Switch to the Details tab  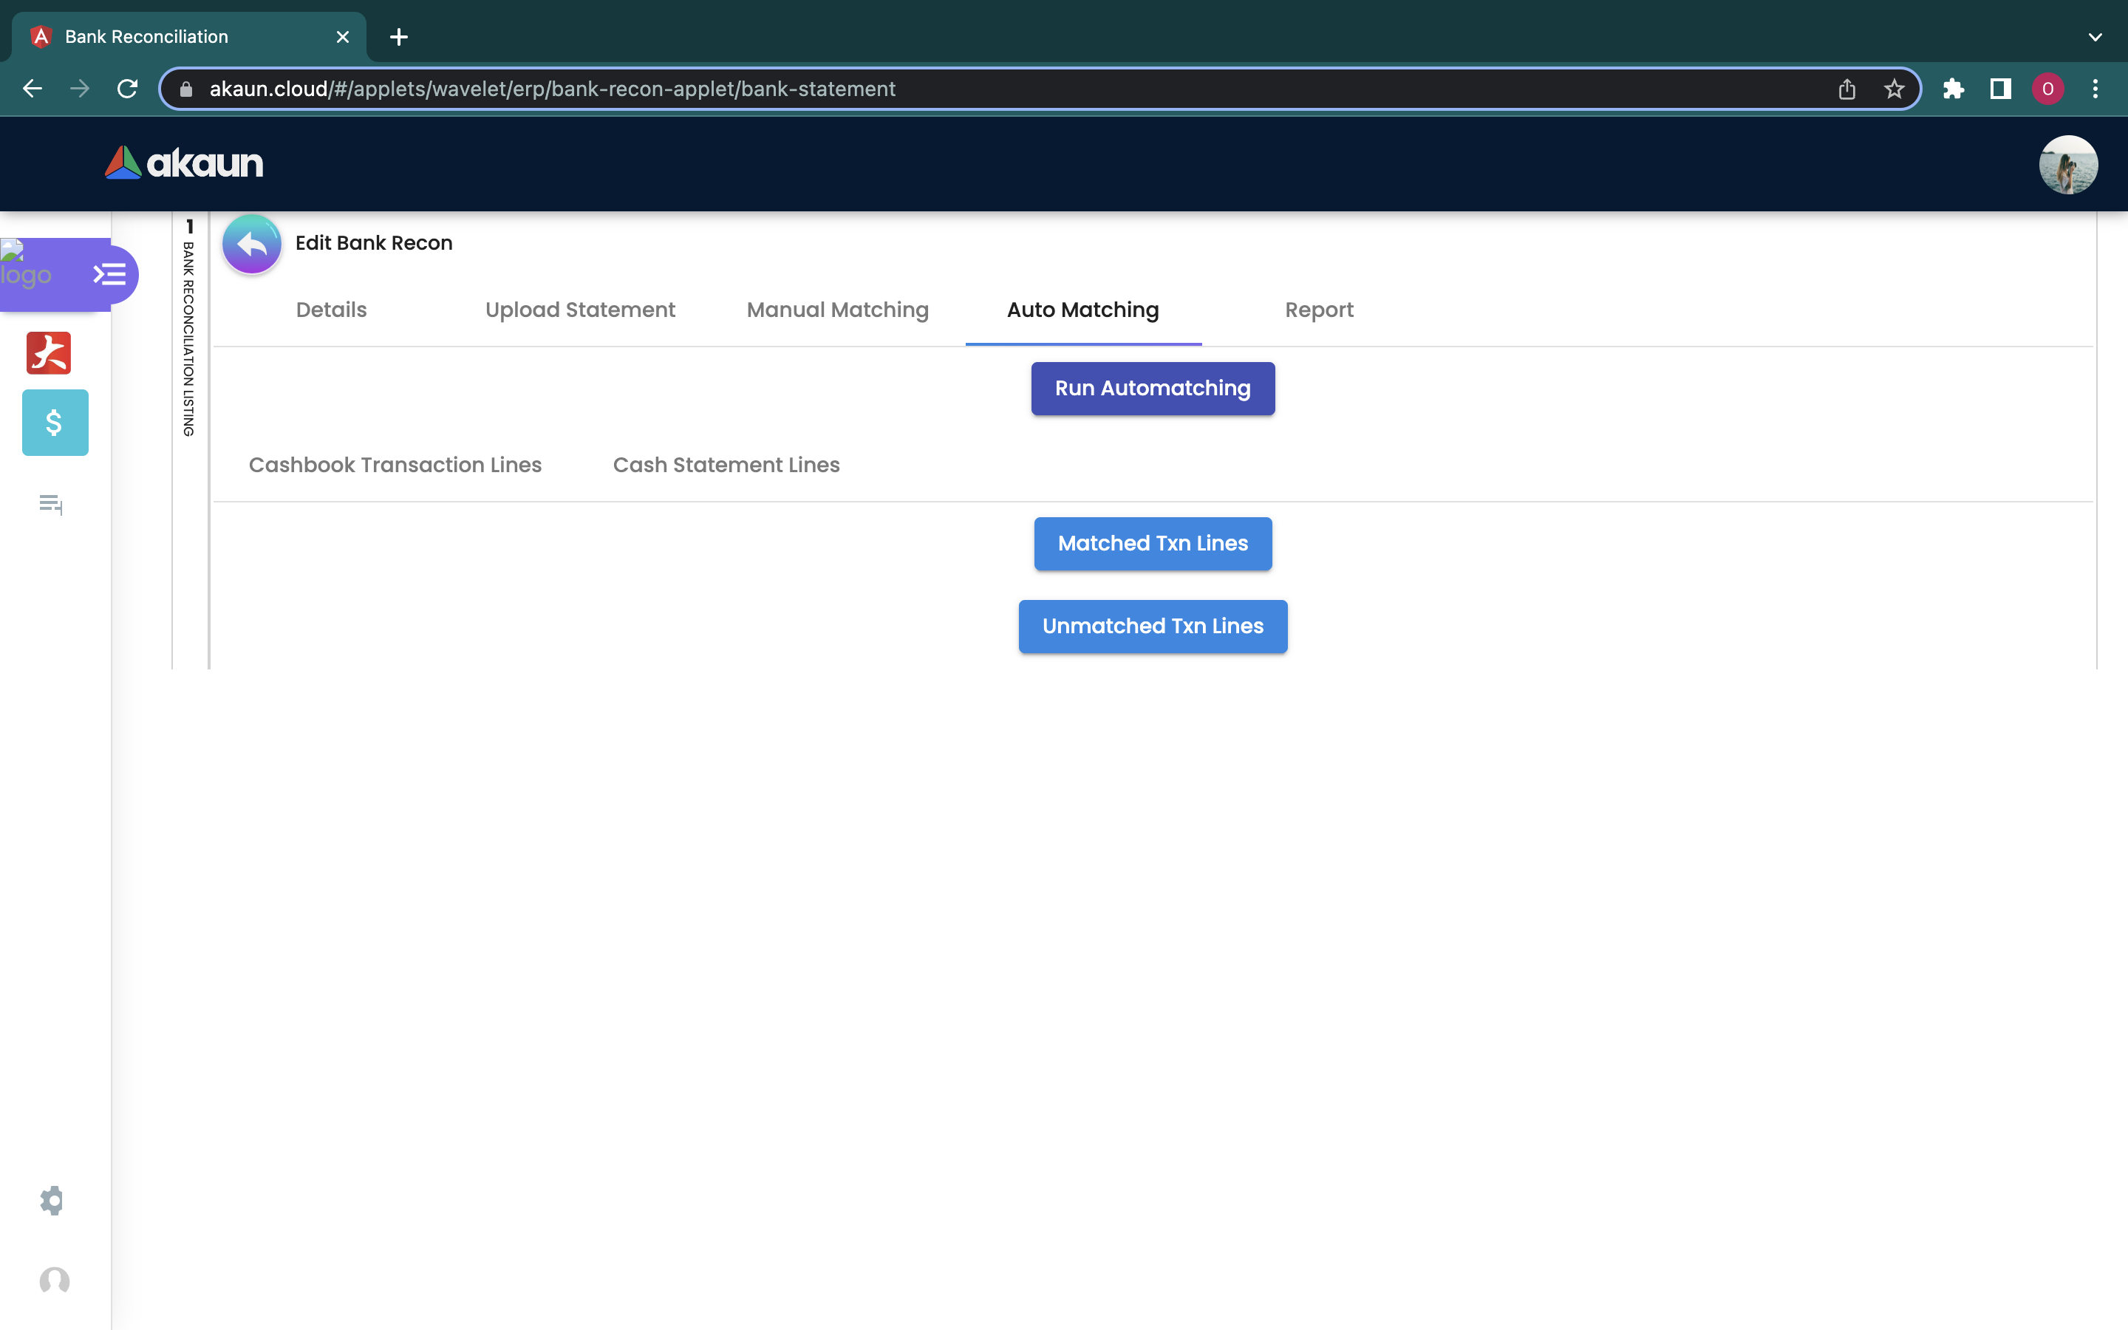click(x=330, y=310)
